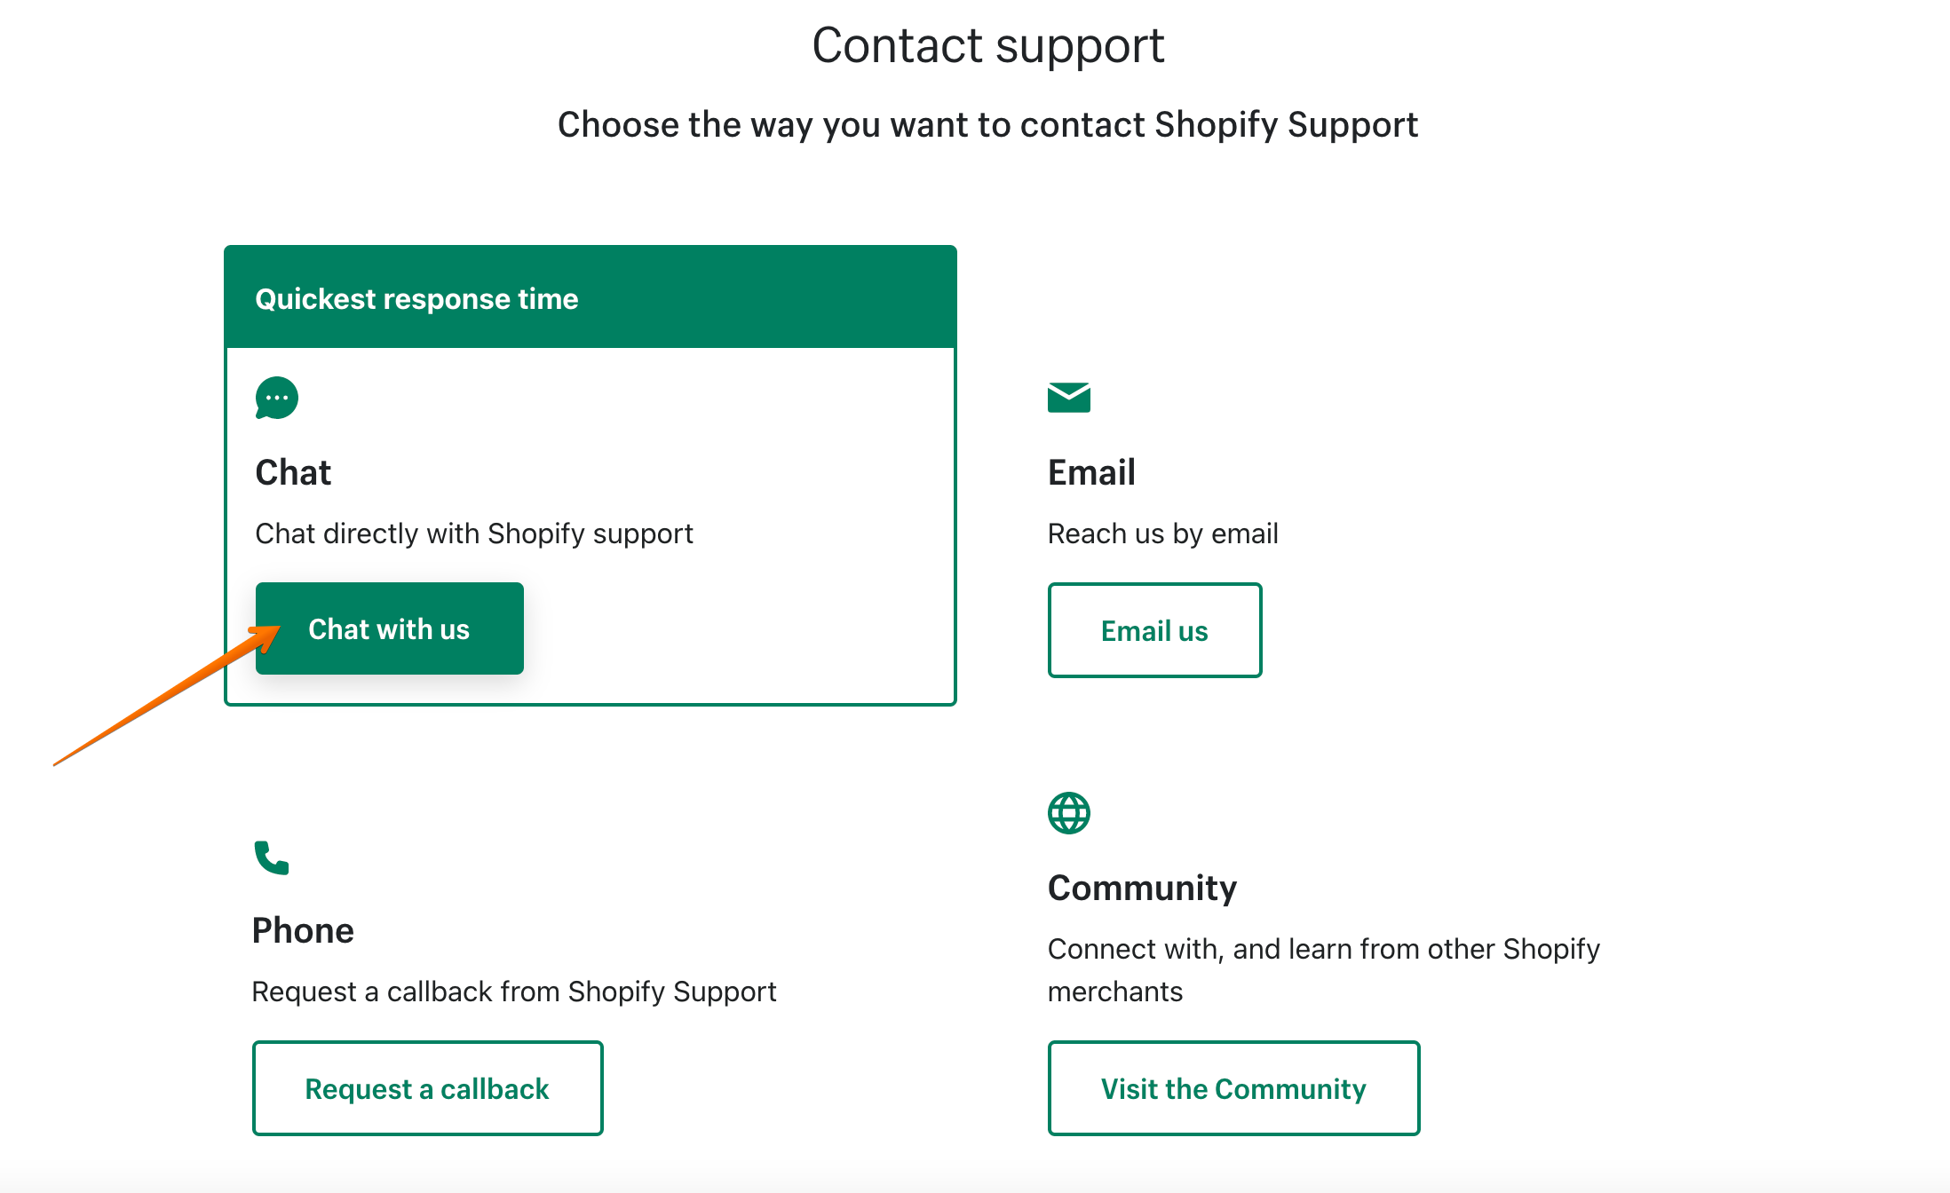Click the 'Contact support' page title
This screenshot has height=1193, width=1950.
click(987, 45)
